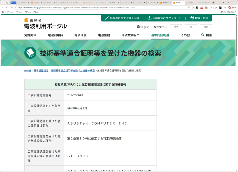Click the HOME breadcrumb link
This screenshot has height=172, width=238.
[28, 71]
